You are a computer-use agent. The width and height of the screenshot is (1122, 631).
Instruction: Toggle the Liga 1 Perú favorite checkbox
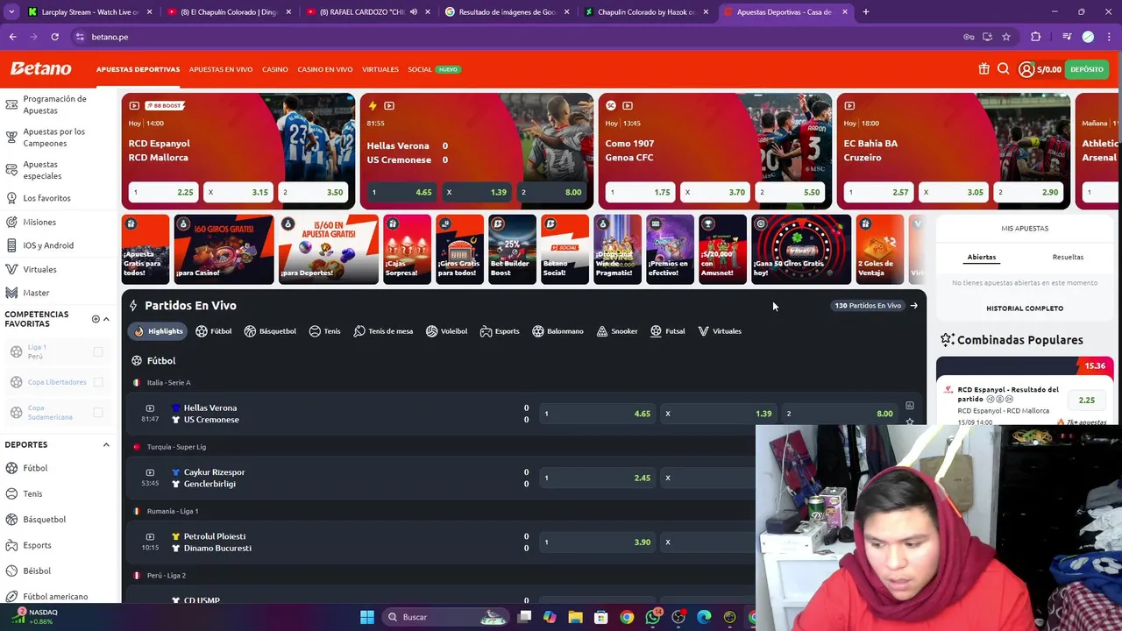click(98, 352)
